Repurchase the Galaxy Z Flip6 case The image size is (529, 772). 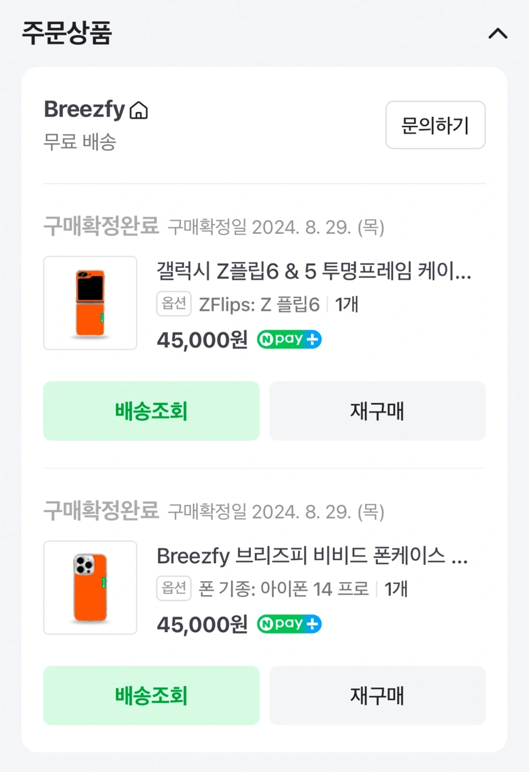(x=377, y=411)
